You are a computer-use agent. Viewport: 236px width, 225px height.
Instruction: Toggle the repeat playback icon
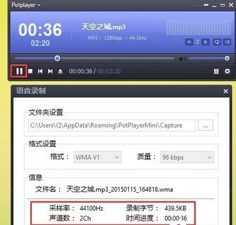[x=217, y=42]
